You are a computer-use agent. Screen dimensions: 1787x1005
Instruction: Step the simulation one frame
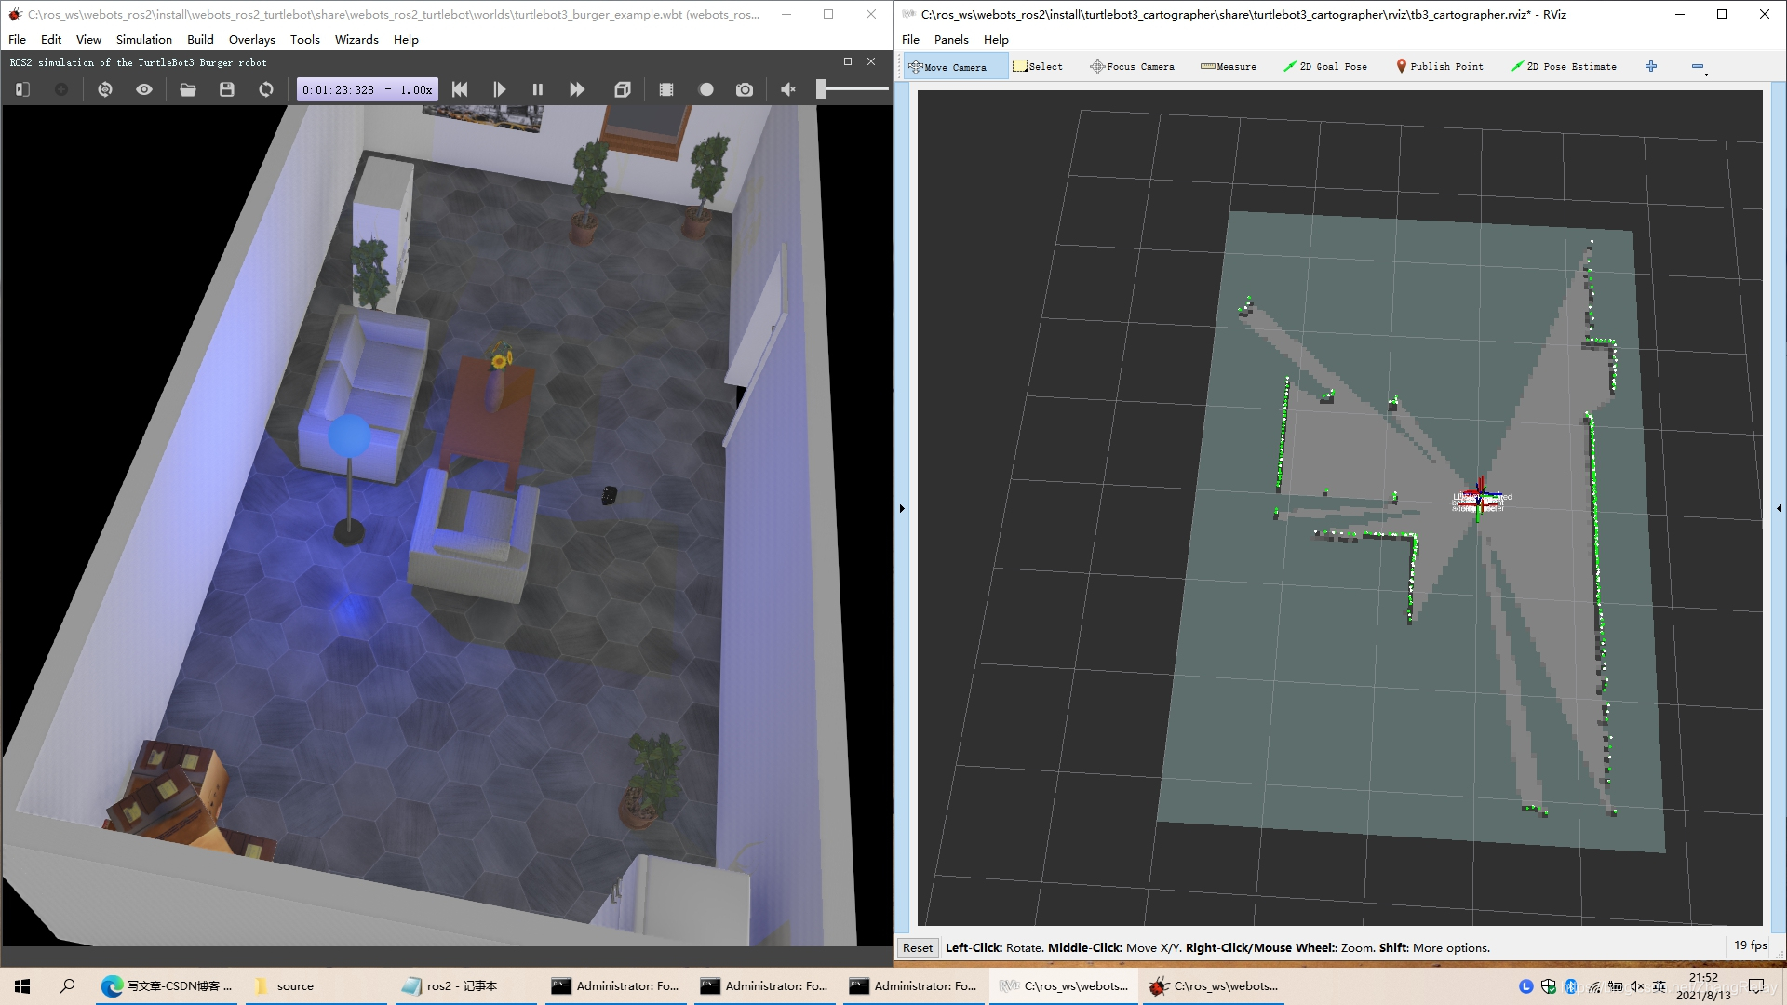pyautogui.click(x=499, y=89)
